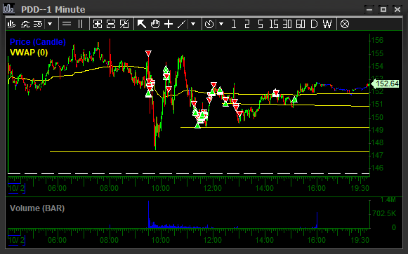Click the 10/2 date label on volume axis

(x=16, y=240)
